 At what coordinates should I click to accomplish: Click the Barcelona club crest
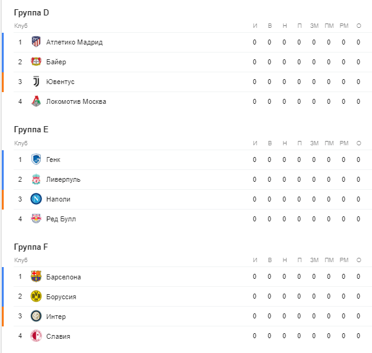tap(36, 276)
